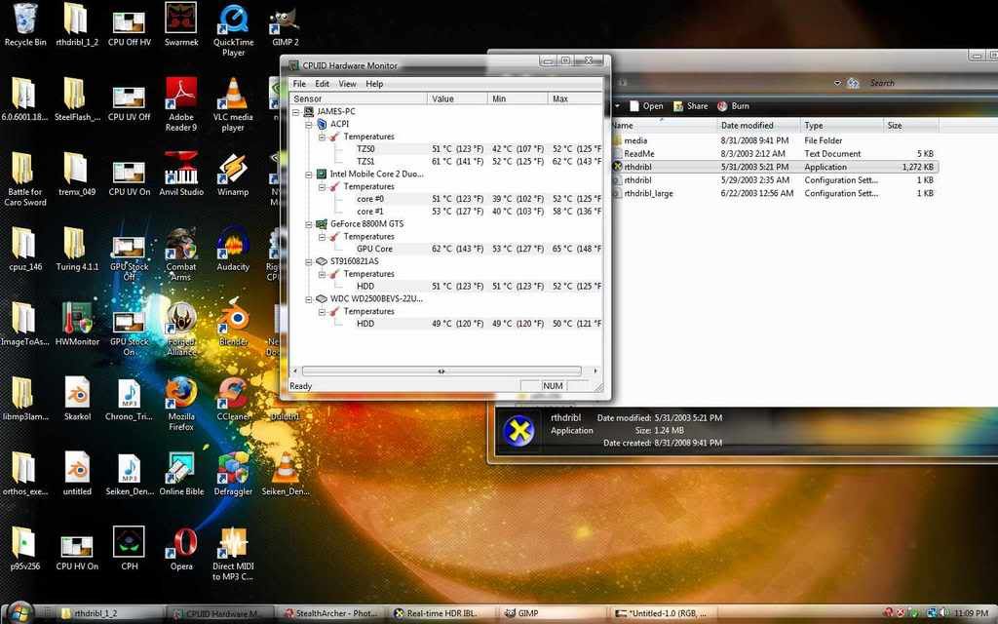
Task: Open the Help menu in Hardware Monitor
Action: [374, 84]
